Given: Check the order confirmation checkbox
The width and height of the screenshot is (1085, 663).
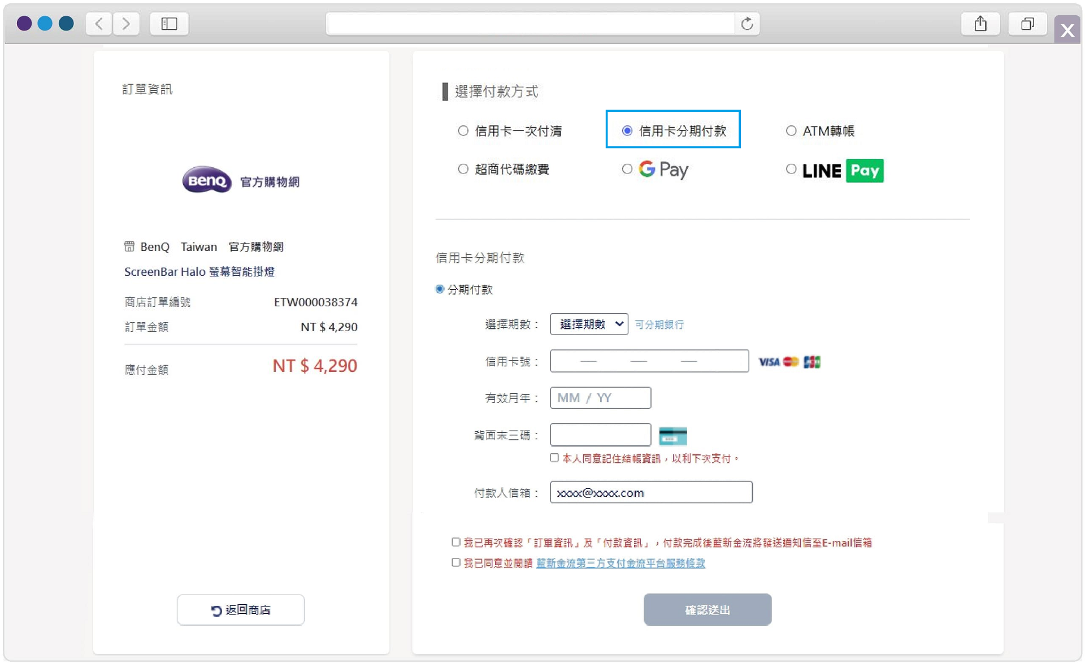Looking at the screenshot, I should pyautogui.click(x=455, y=541).
